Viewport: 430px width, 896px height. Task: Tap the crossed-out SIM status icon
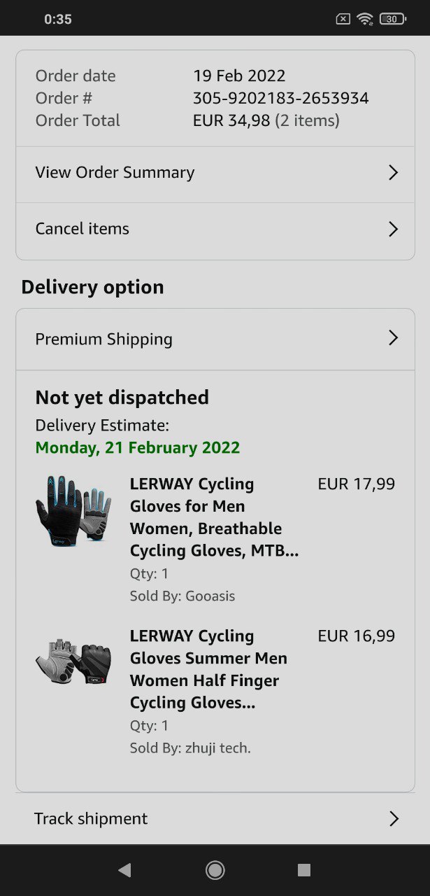pos(343,19)
